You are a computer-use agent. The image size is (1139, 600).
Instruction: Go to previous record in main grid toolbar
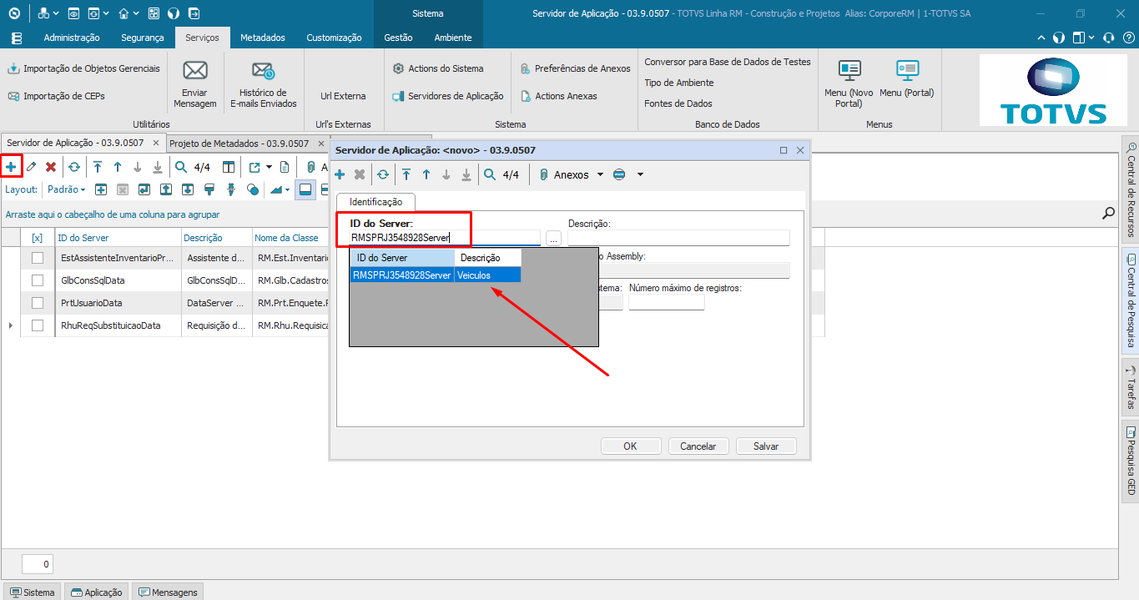[118, 167]
